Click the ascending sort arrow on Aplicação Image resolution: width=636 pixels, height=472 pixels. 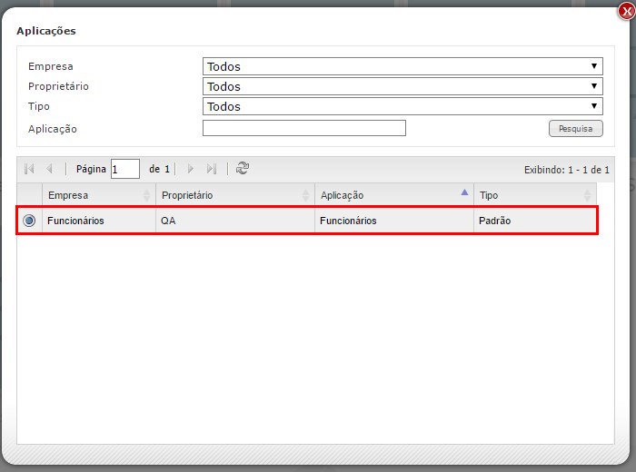click(x=464, y=192)
